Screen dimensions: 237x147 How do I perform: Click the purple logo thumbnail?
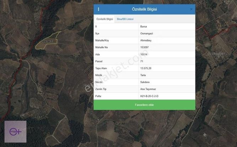[x=15, y=132]
